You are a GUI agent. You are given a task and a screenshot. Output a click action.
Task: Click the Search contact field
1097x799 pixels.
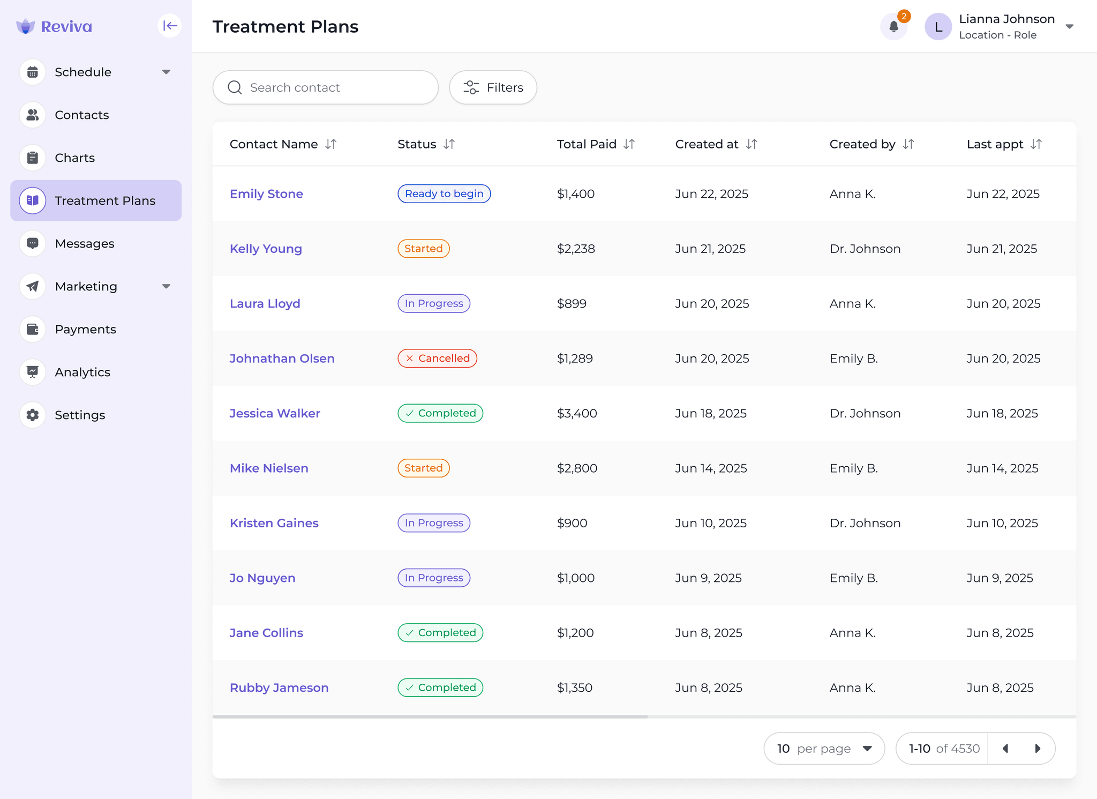[x=326, y=87]
